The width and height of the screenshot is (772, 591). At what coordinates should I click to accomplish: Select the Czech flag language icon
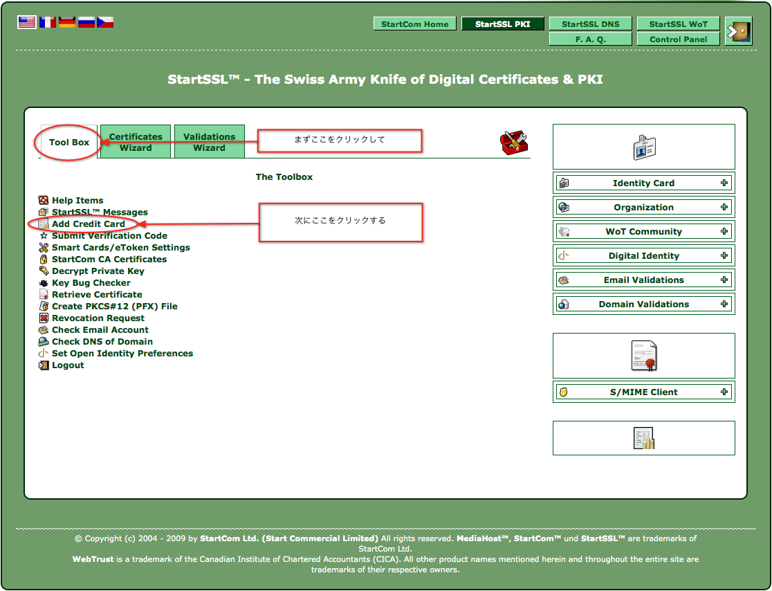(x=105, y=22)
